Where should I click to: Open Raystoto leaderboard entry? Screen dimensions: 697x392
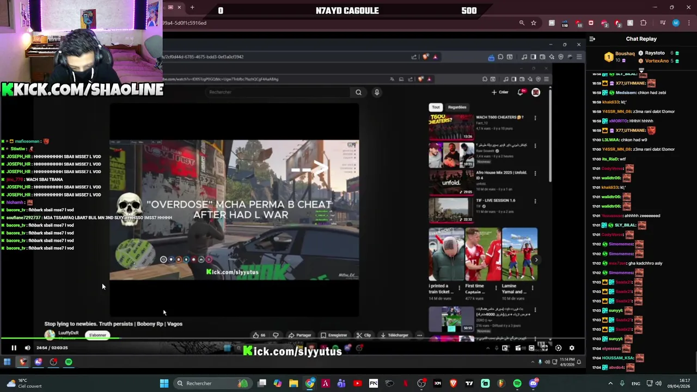coord(658,53)
